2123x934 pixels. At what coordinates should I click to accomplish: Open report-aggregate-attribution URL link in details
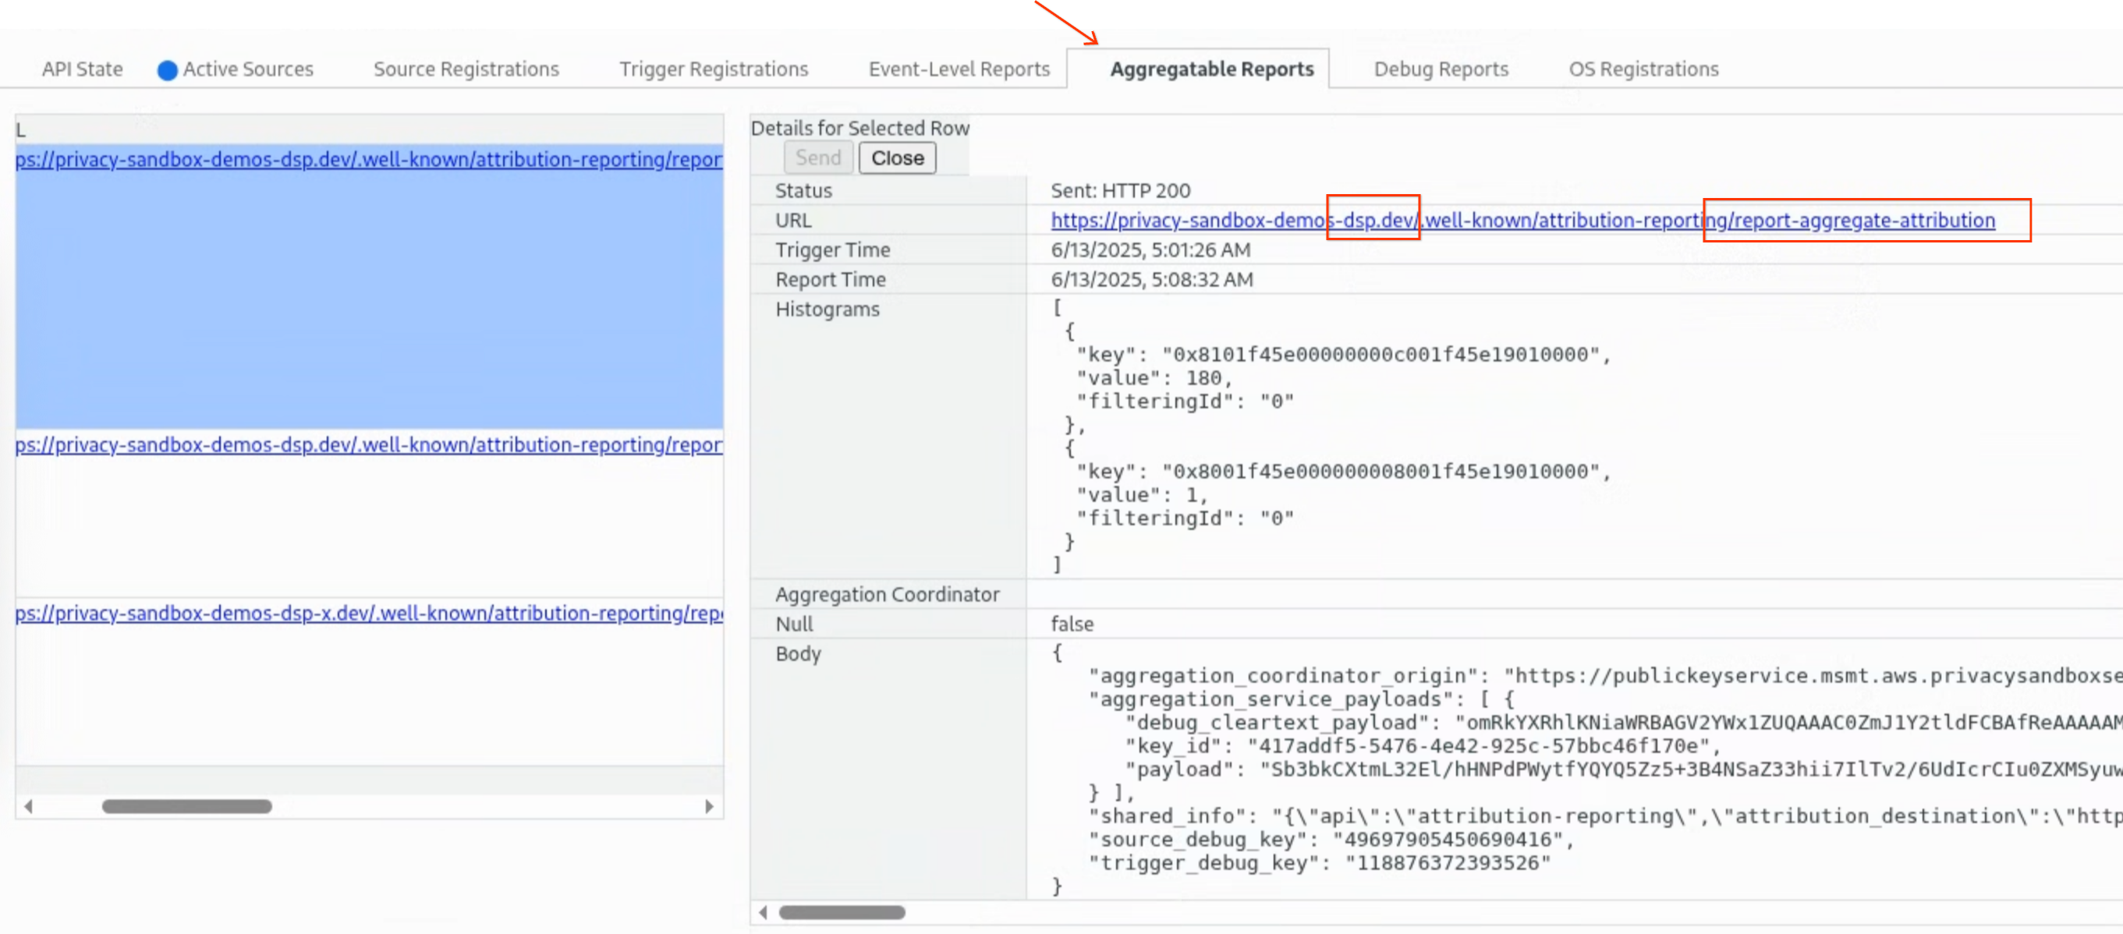(x=1522, y=221)
